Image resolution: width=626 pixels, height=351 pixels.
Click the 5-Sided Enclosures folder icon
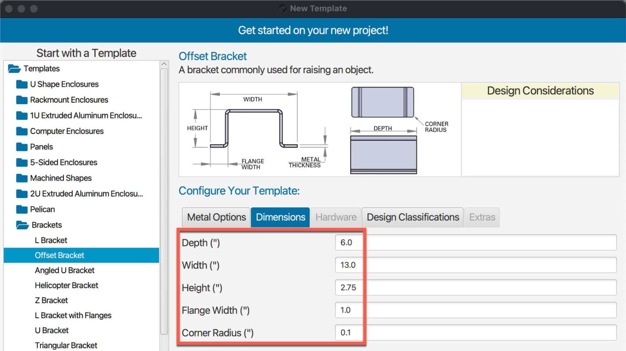pyautogui.click(x=22, y=163)
